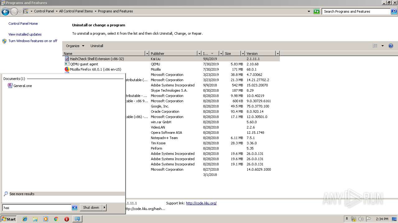This screenshot has width=398, height=223.
Task: Click the Forward navigation arrow
Action: click(x=14, y=11)
